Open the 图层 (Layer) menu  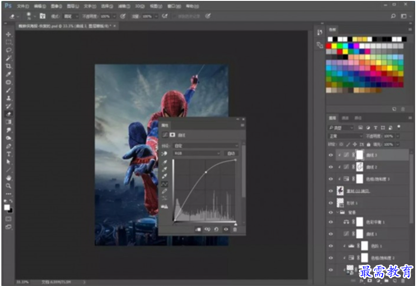[73, 6]
